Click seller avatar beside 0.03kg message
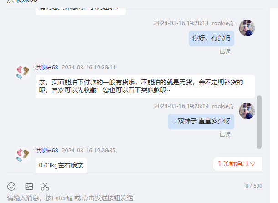 [x=23, y=155]
